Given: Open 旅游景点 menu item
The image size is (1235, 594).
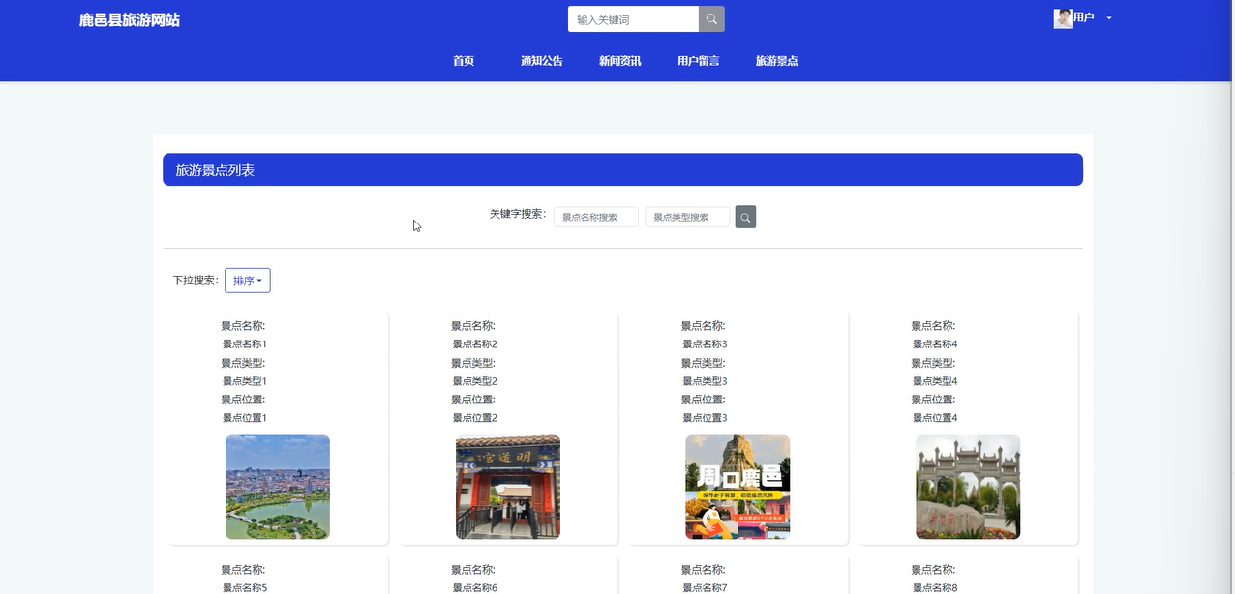Looking at the screenshot, I should [777, 61].
